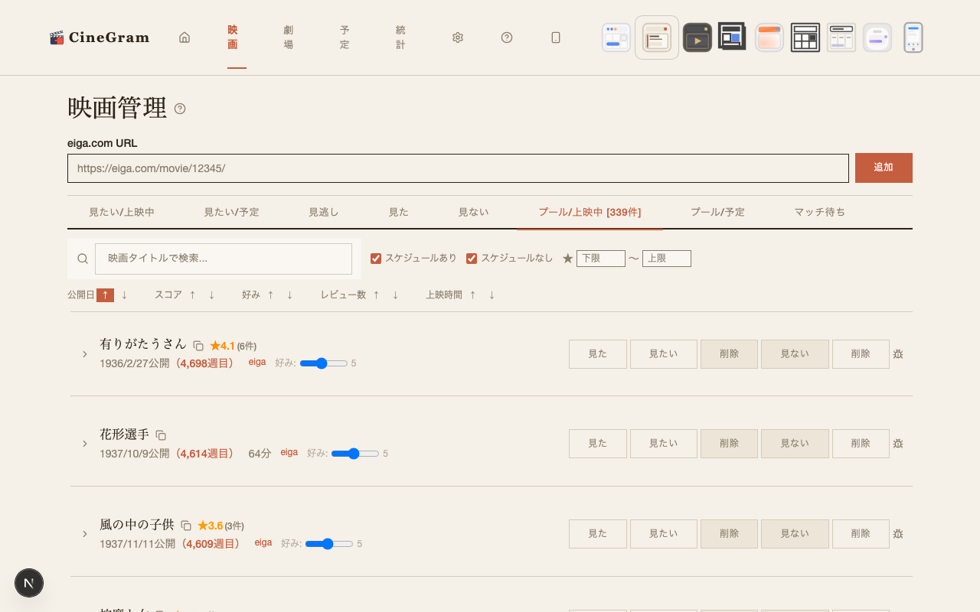Screen dimensions: 980x612
Task: Uncheck the スケジュールあり checkbox
Action: pyautogui.click(x=376, y=259)
